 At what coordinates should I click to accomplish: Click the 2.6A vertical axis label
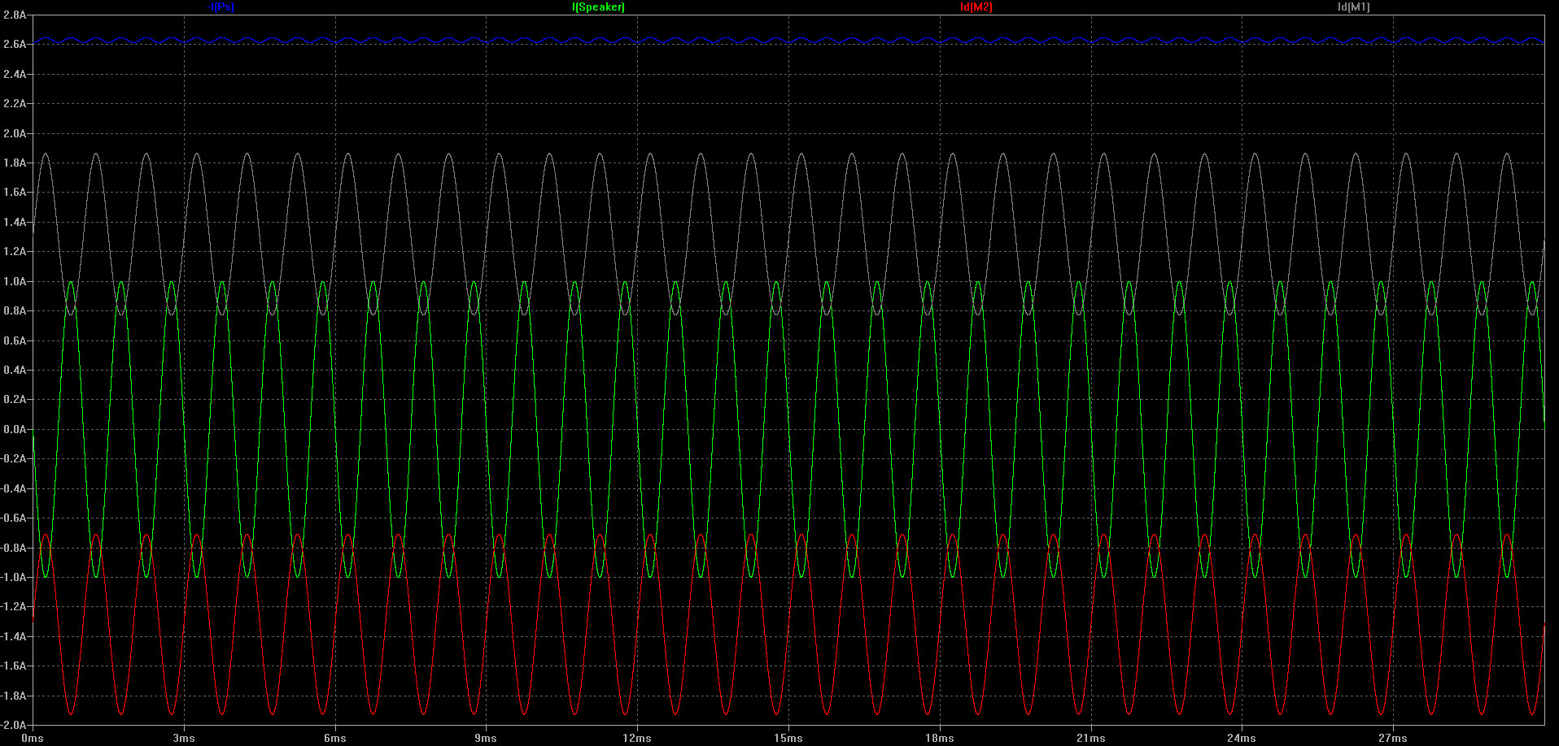tap(15, 44)
